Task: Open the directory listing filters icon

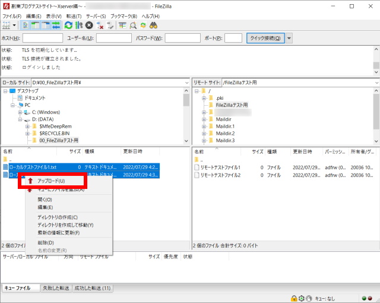Action: coord(122,25)
